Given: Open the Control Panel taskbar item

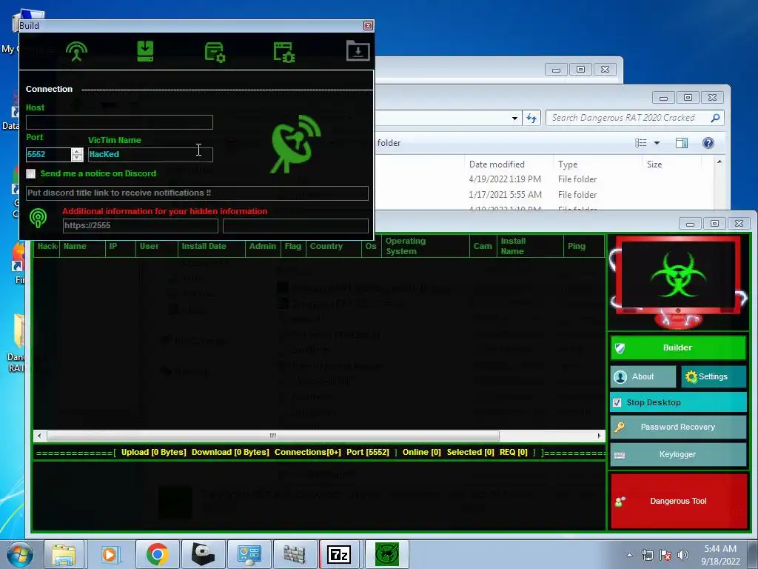Looking at the screenshot, I should [x=249, y=554].
